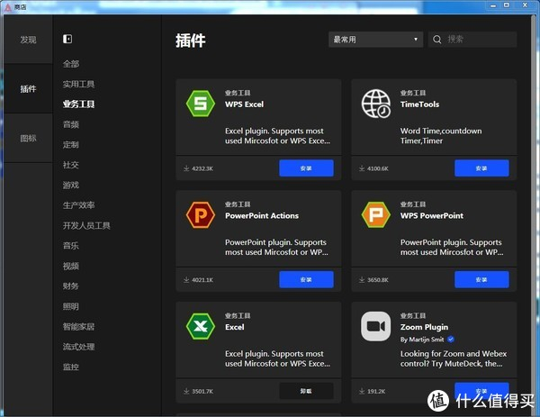The width and height of the screenshot is (540, 417).
Task: Install the WPS PowerPoint plugin
Action: tap(481, 279)
